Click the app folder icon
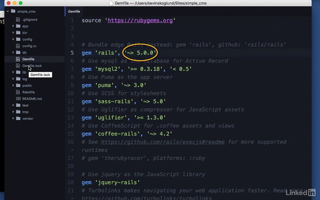The width and height of the screenshot is (320, 200). click(18, 26)
